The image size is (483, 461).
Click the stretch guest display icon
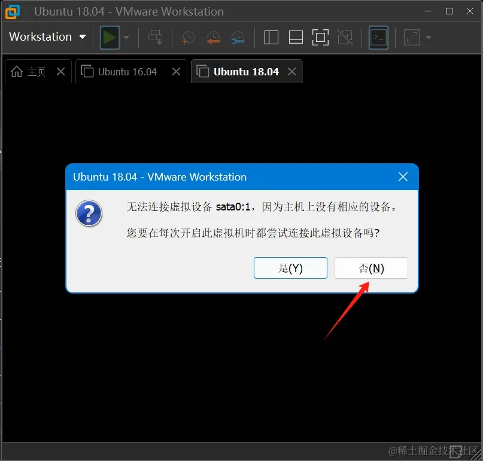point(412,38)
